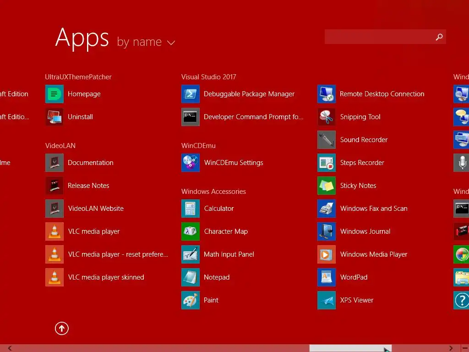Open the Math Input Panel icon
The height and width of the screenshot is (352, 469).
[191, 254]
